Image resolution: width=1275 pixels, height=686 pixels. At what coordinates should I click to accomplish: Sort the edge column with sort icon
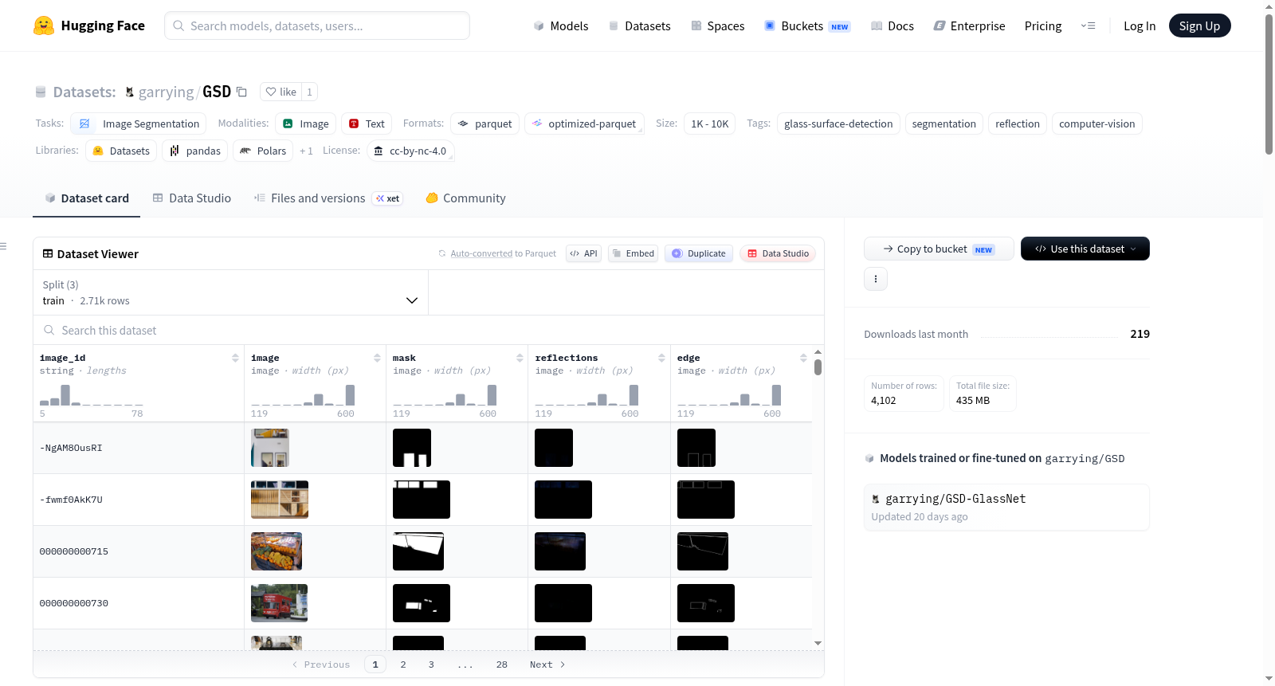pyautogui.click(x=803, y=358)
